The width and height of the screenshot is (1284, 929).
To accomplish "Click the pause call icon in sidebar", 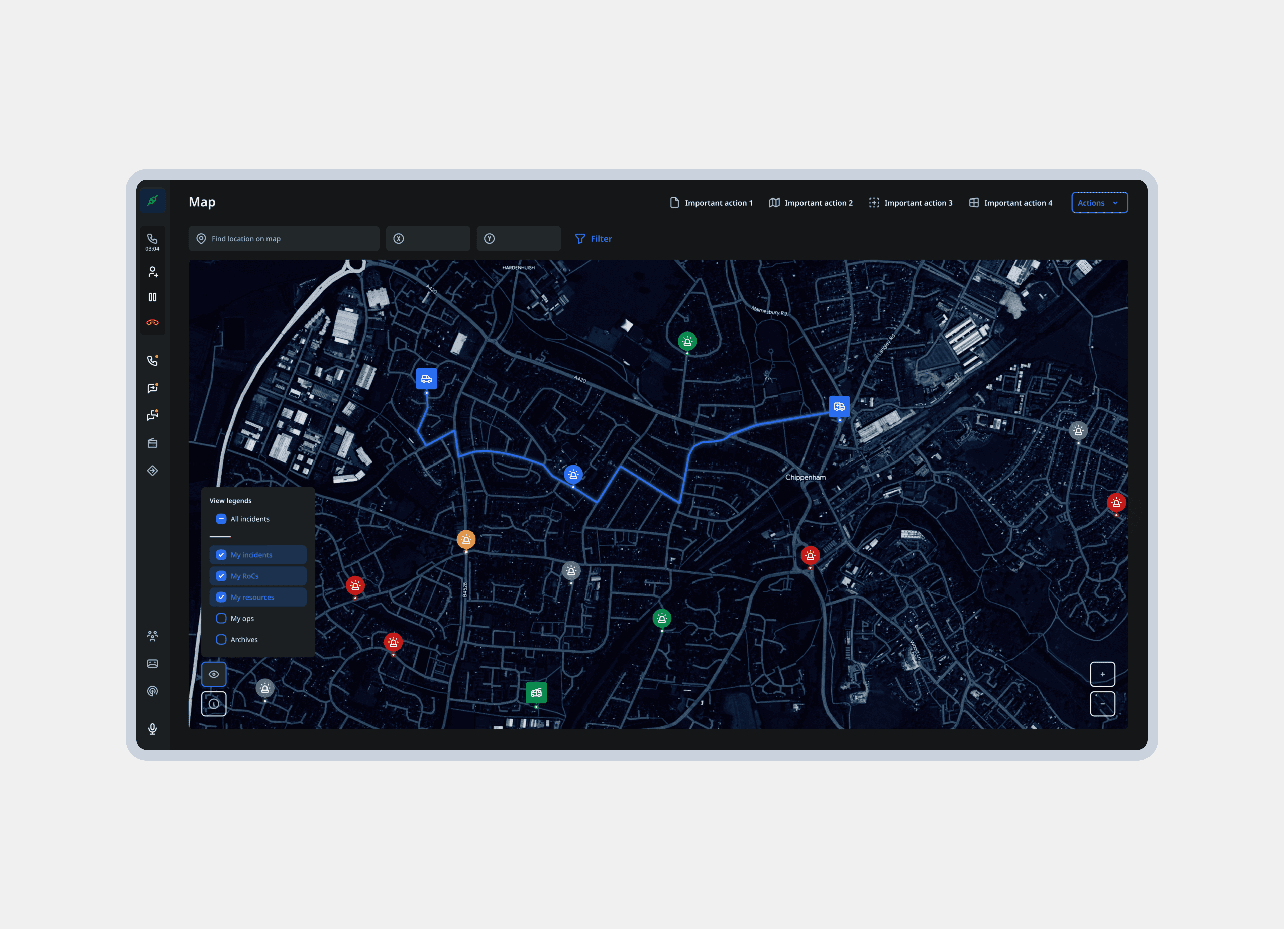I will (152, 297).
